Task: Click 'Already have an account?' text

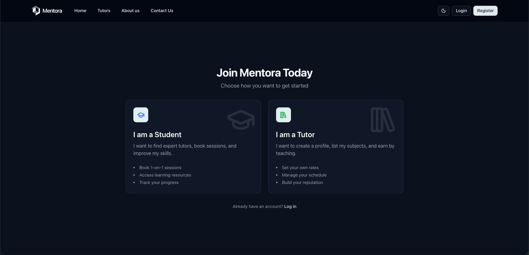Action: pos(258,207)
